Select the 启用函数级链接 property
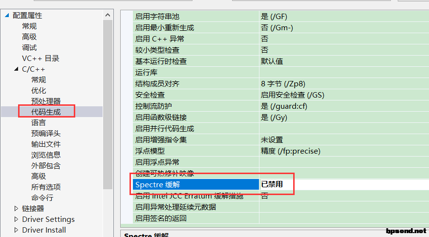This screenshot has width=429, height=237. click(161, 117)
